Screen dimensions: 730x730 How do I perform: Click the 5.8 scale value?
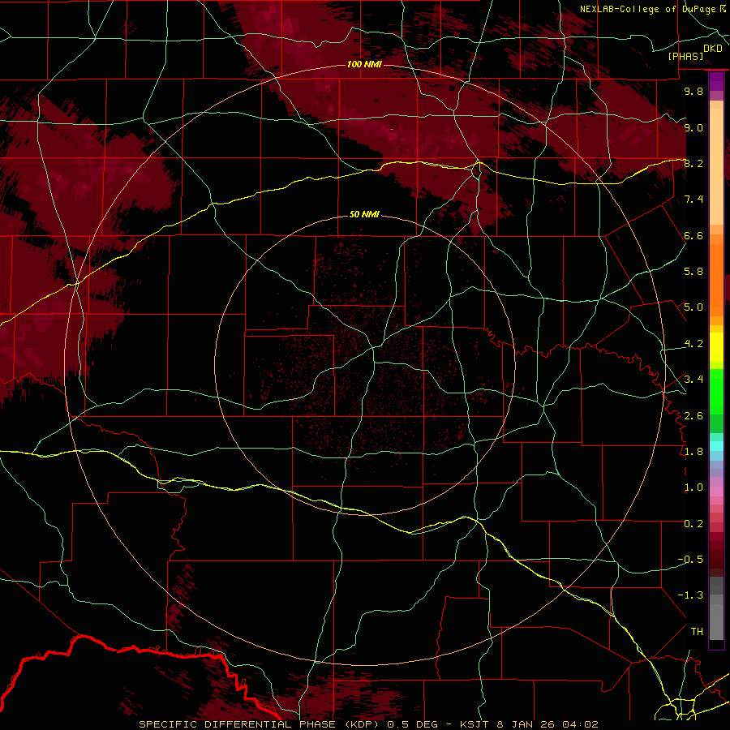tap(693, 272)
